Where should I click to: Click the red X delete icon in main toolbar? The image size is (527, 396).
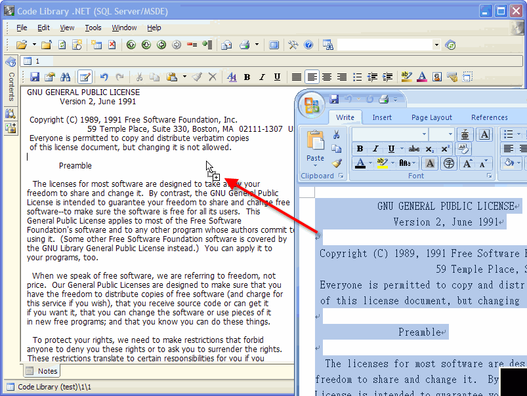tap(112, 45)
